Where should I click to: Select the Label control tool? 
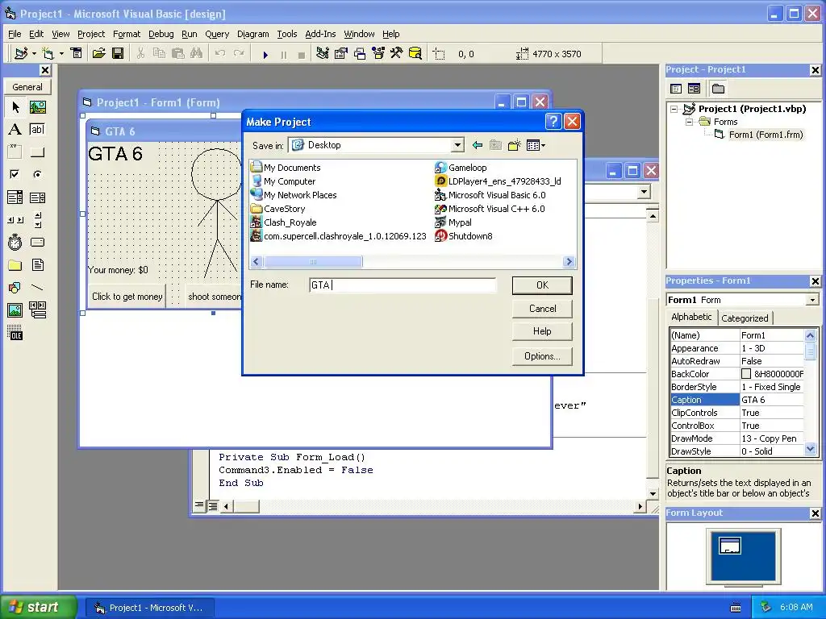coord(15,130)
